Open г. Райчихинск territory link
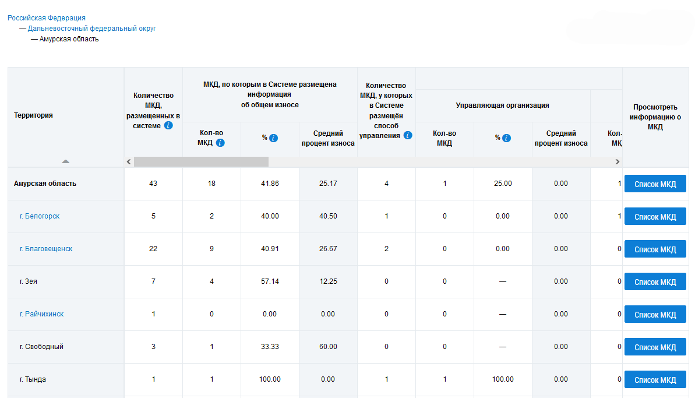This screenshot has height=398, width=695. click(42, 314)
